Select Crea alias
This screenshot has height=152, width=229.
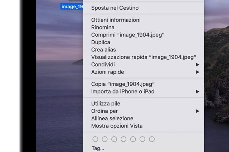click(x=103, y=50)
